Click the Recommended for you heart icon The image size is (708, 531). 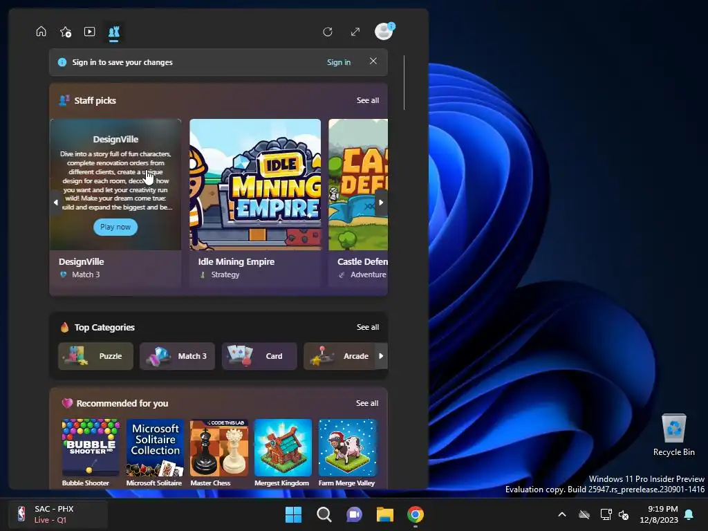coord(67,403)
